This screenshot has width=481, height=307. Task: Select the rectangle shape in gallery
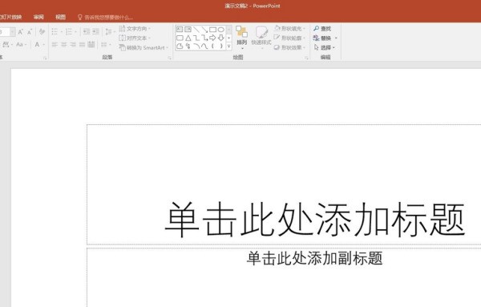(212, 30)
